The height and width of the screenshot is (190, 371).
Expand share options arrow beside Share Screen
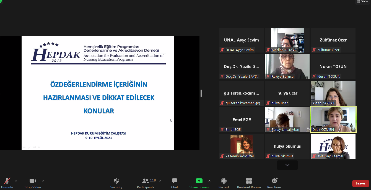(x=209, y=181)
